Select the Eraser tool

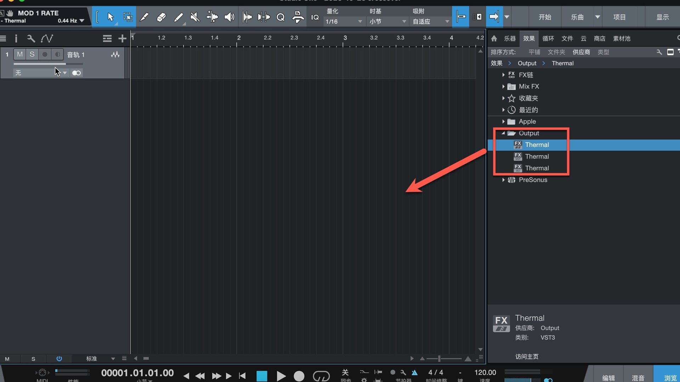(x=161, y=17)
